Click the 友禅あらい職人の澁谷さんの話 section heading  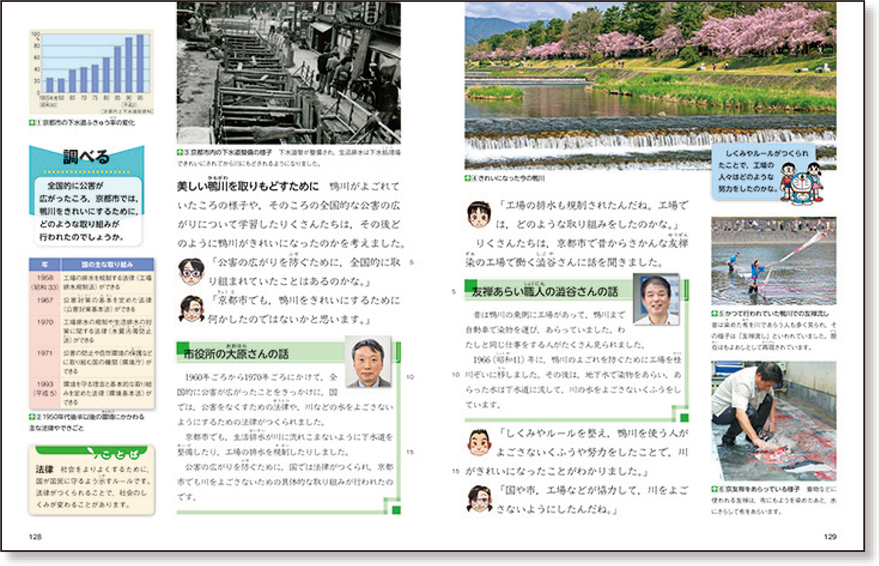coord(544,292)
